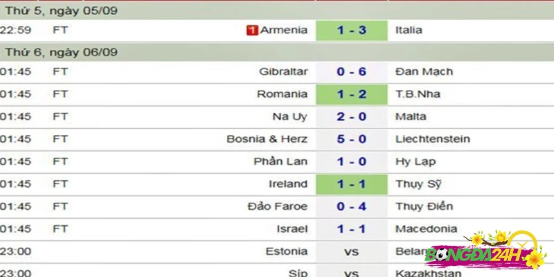Viewport: 554px width, 277px height.
Task: Click the Malta team name
Action: pyautogui.click(x=411, y=117)
